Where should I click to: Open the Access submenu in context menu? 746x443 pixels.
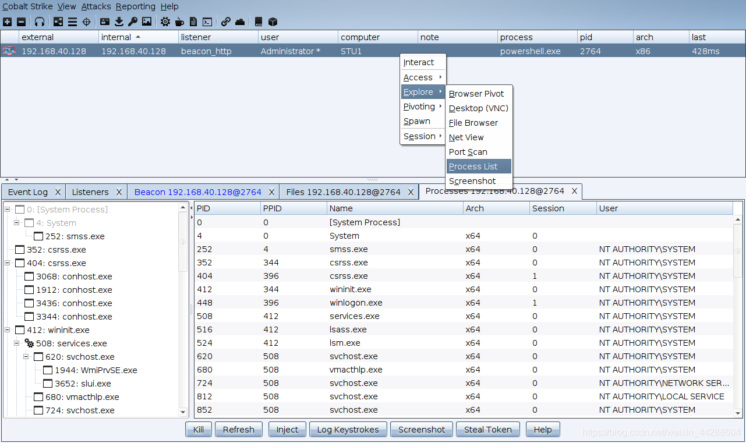pos(423,77)
